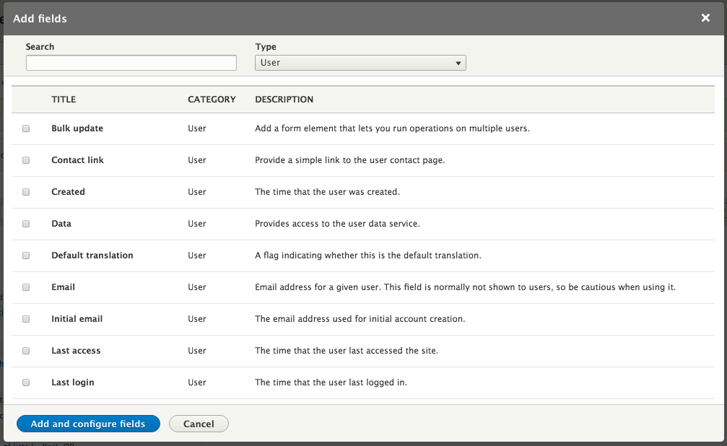Click the Initial email title label
The height and width of the screenshot is (446, 727).
(x=77, y=319)
